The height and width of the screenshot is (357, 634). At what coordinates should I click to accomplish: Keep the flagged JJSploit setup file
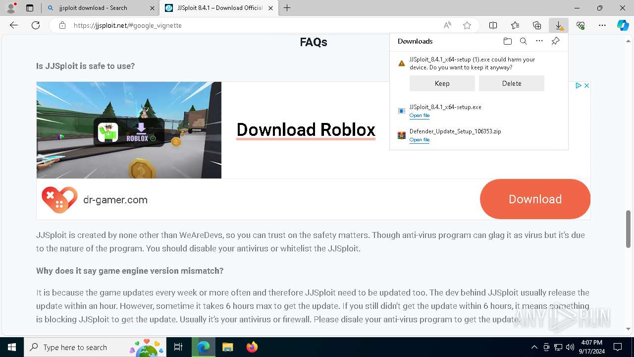tap(442, 83)
